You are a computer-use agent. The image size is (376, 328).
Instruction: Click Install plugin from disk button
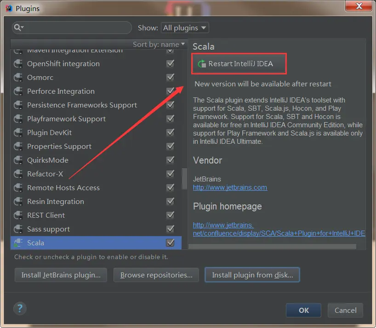(252, 275)
